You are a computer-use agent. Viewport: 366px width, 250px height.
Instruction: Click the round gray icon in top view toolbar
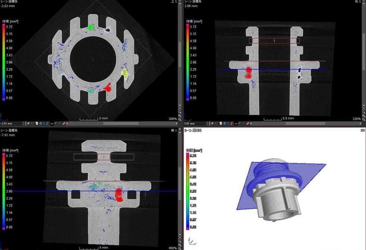[32, 123]
